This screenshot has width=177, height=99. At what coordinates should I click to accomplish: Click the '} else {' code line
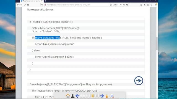36,51
